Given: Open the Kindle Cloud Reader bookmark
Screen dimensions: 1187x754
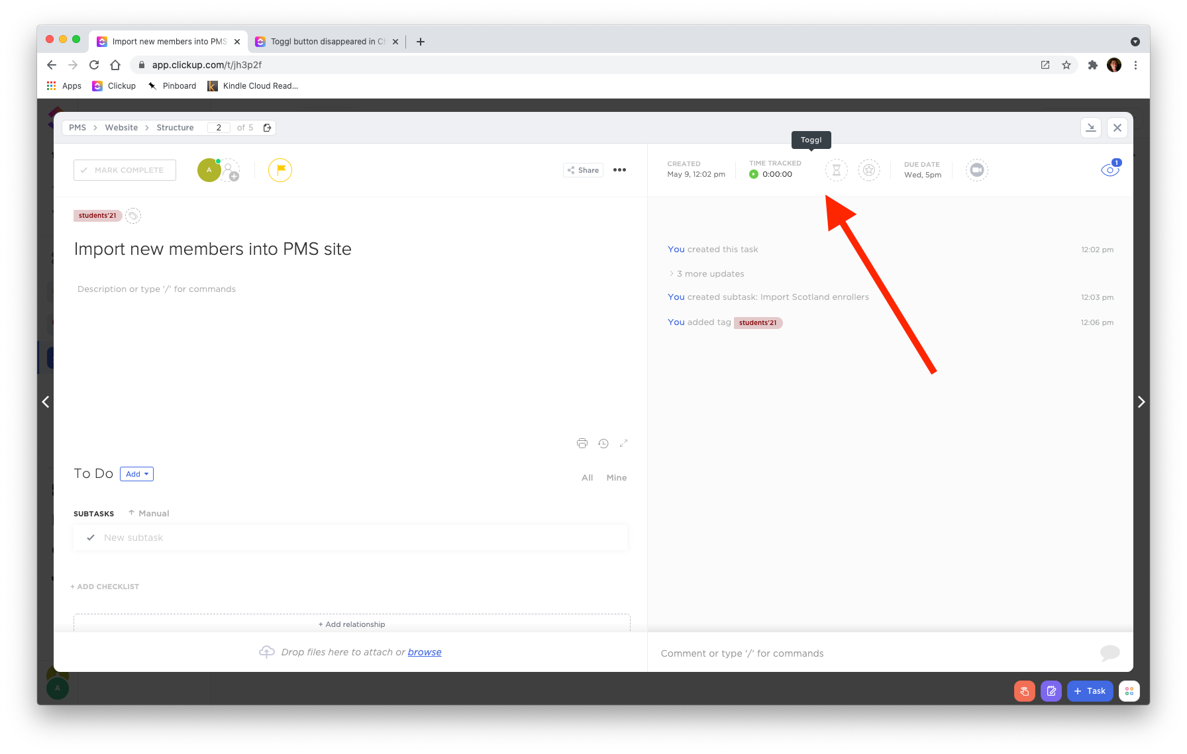Looking at the screenshot, I should [x=253, y=86].
